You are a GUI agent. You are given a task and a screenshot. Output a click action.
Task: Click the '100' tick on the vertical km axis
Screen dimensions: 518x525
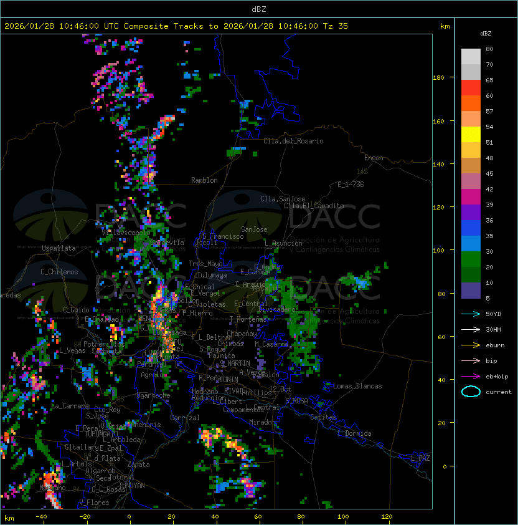[438, 251]
